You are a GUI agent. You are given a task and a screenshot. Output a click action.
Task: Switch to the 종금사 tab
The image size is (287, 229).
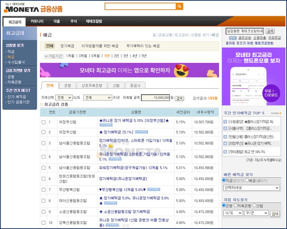[x=135, y=86]
